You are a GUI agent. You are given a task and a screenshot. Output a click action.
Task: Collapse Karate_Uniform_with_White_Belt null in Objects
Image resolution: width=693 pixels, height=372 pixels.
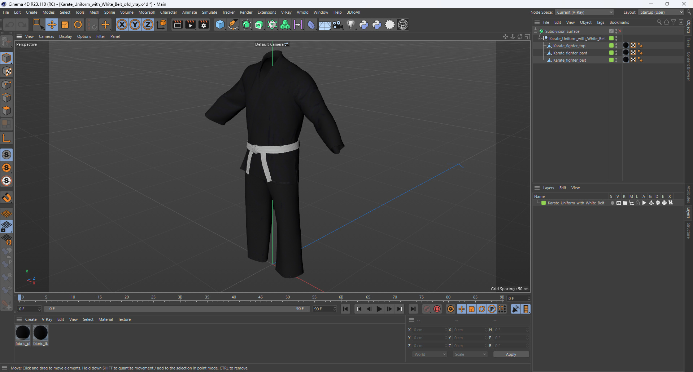coord(540,39)
